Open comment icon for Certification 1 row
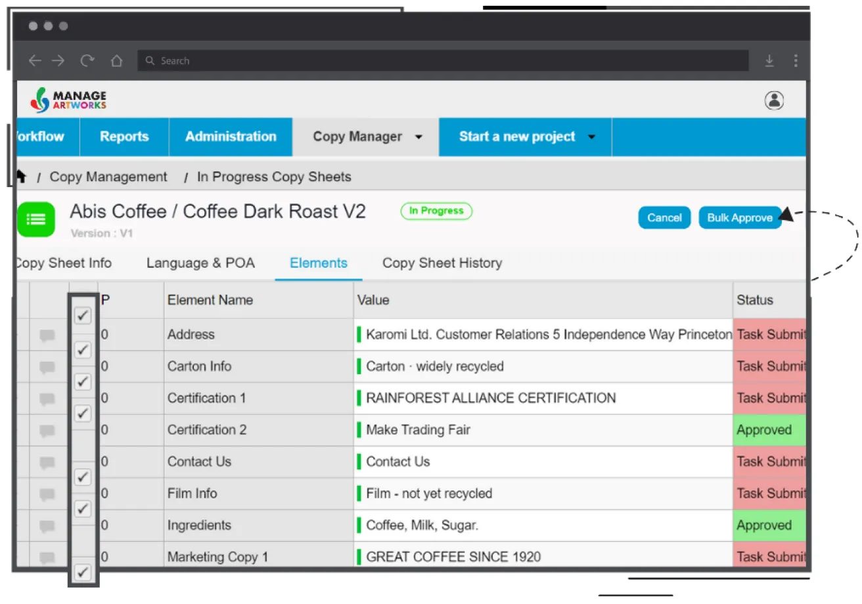The width and height of the screenshot is (862, 604). (47, 399)
